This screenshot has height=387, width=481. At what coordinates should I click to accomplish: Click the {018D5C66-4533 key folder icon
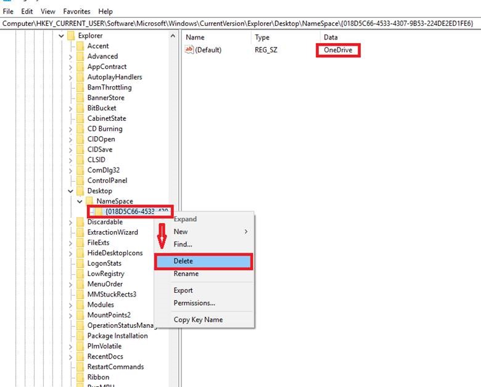99,211
